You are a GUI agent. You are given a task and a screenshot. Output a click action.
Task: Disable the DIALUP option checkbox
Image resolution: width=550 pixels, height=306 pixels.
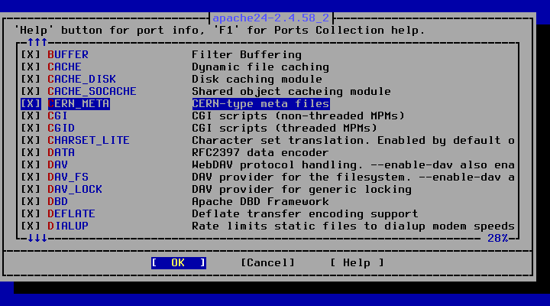click(x=31, y=226)
